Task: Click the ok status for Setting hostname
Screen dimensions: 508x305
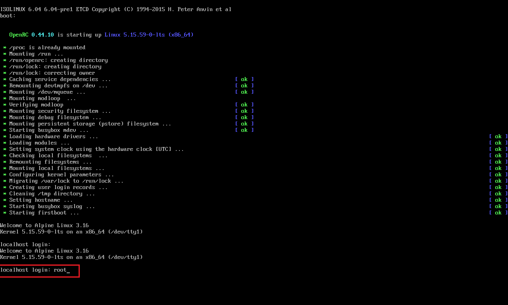Action: click(498, 200)
